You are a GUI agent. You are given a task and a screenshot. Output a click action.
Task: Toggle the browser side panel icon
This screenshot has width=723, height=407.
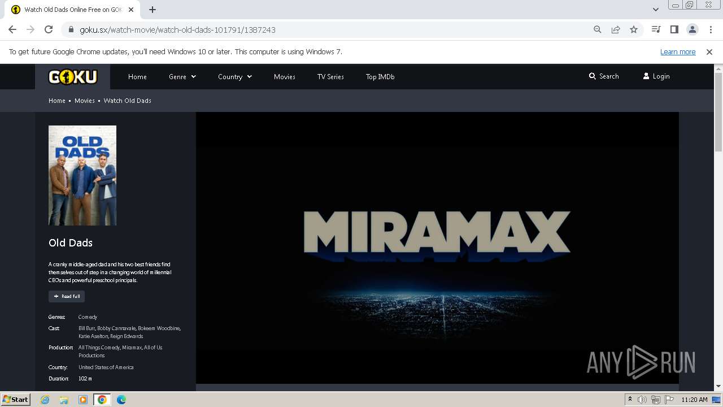(674, 29)
